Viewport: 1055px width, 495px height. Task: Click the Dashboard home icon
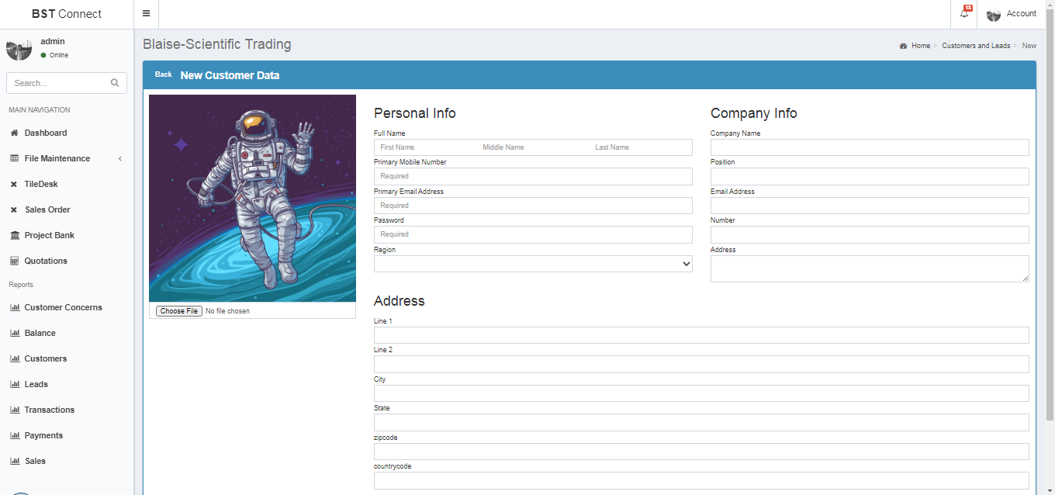click(14, 133)
